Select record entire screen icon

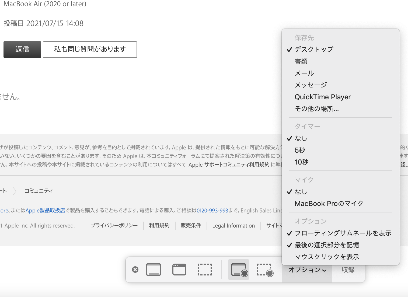click(239, 270)
